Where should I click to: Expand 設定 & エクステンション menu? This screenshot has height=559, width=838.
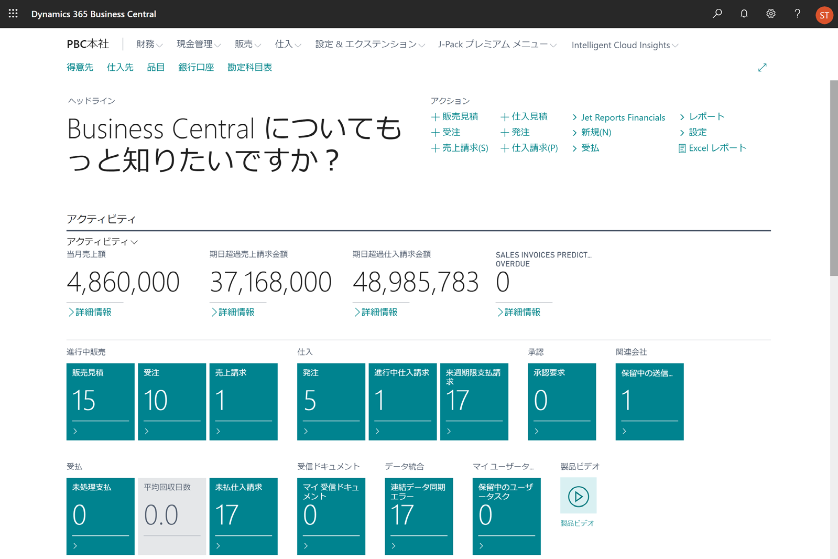[x=370, y=45]
